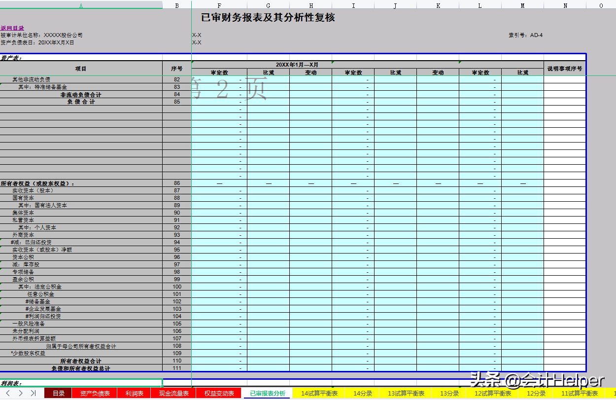616x400 pixels.
Task: Select column F header
Action: [219, 5]
